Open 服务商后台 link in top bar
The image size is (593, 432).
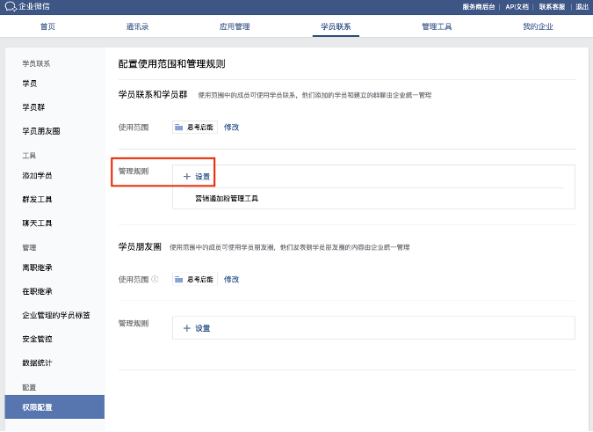click(480, 6)
